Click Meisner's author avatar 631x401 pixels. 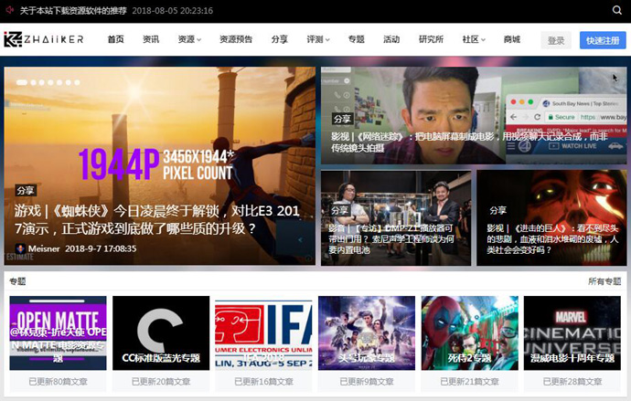point(20,248)
